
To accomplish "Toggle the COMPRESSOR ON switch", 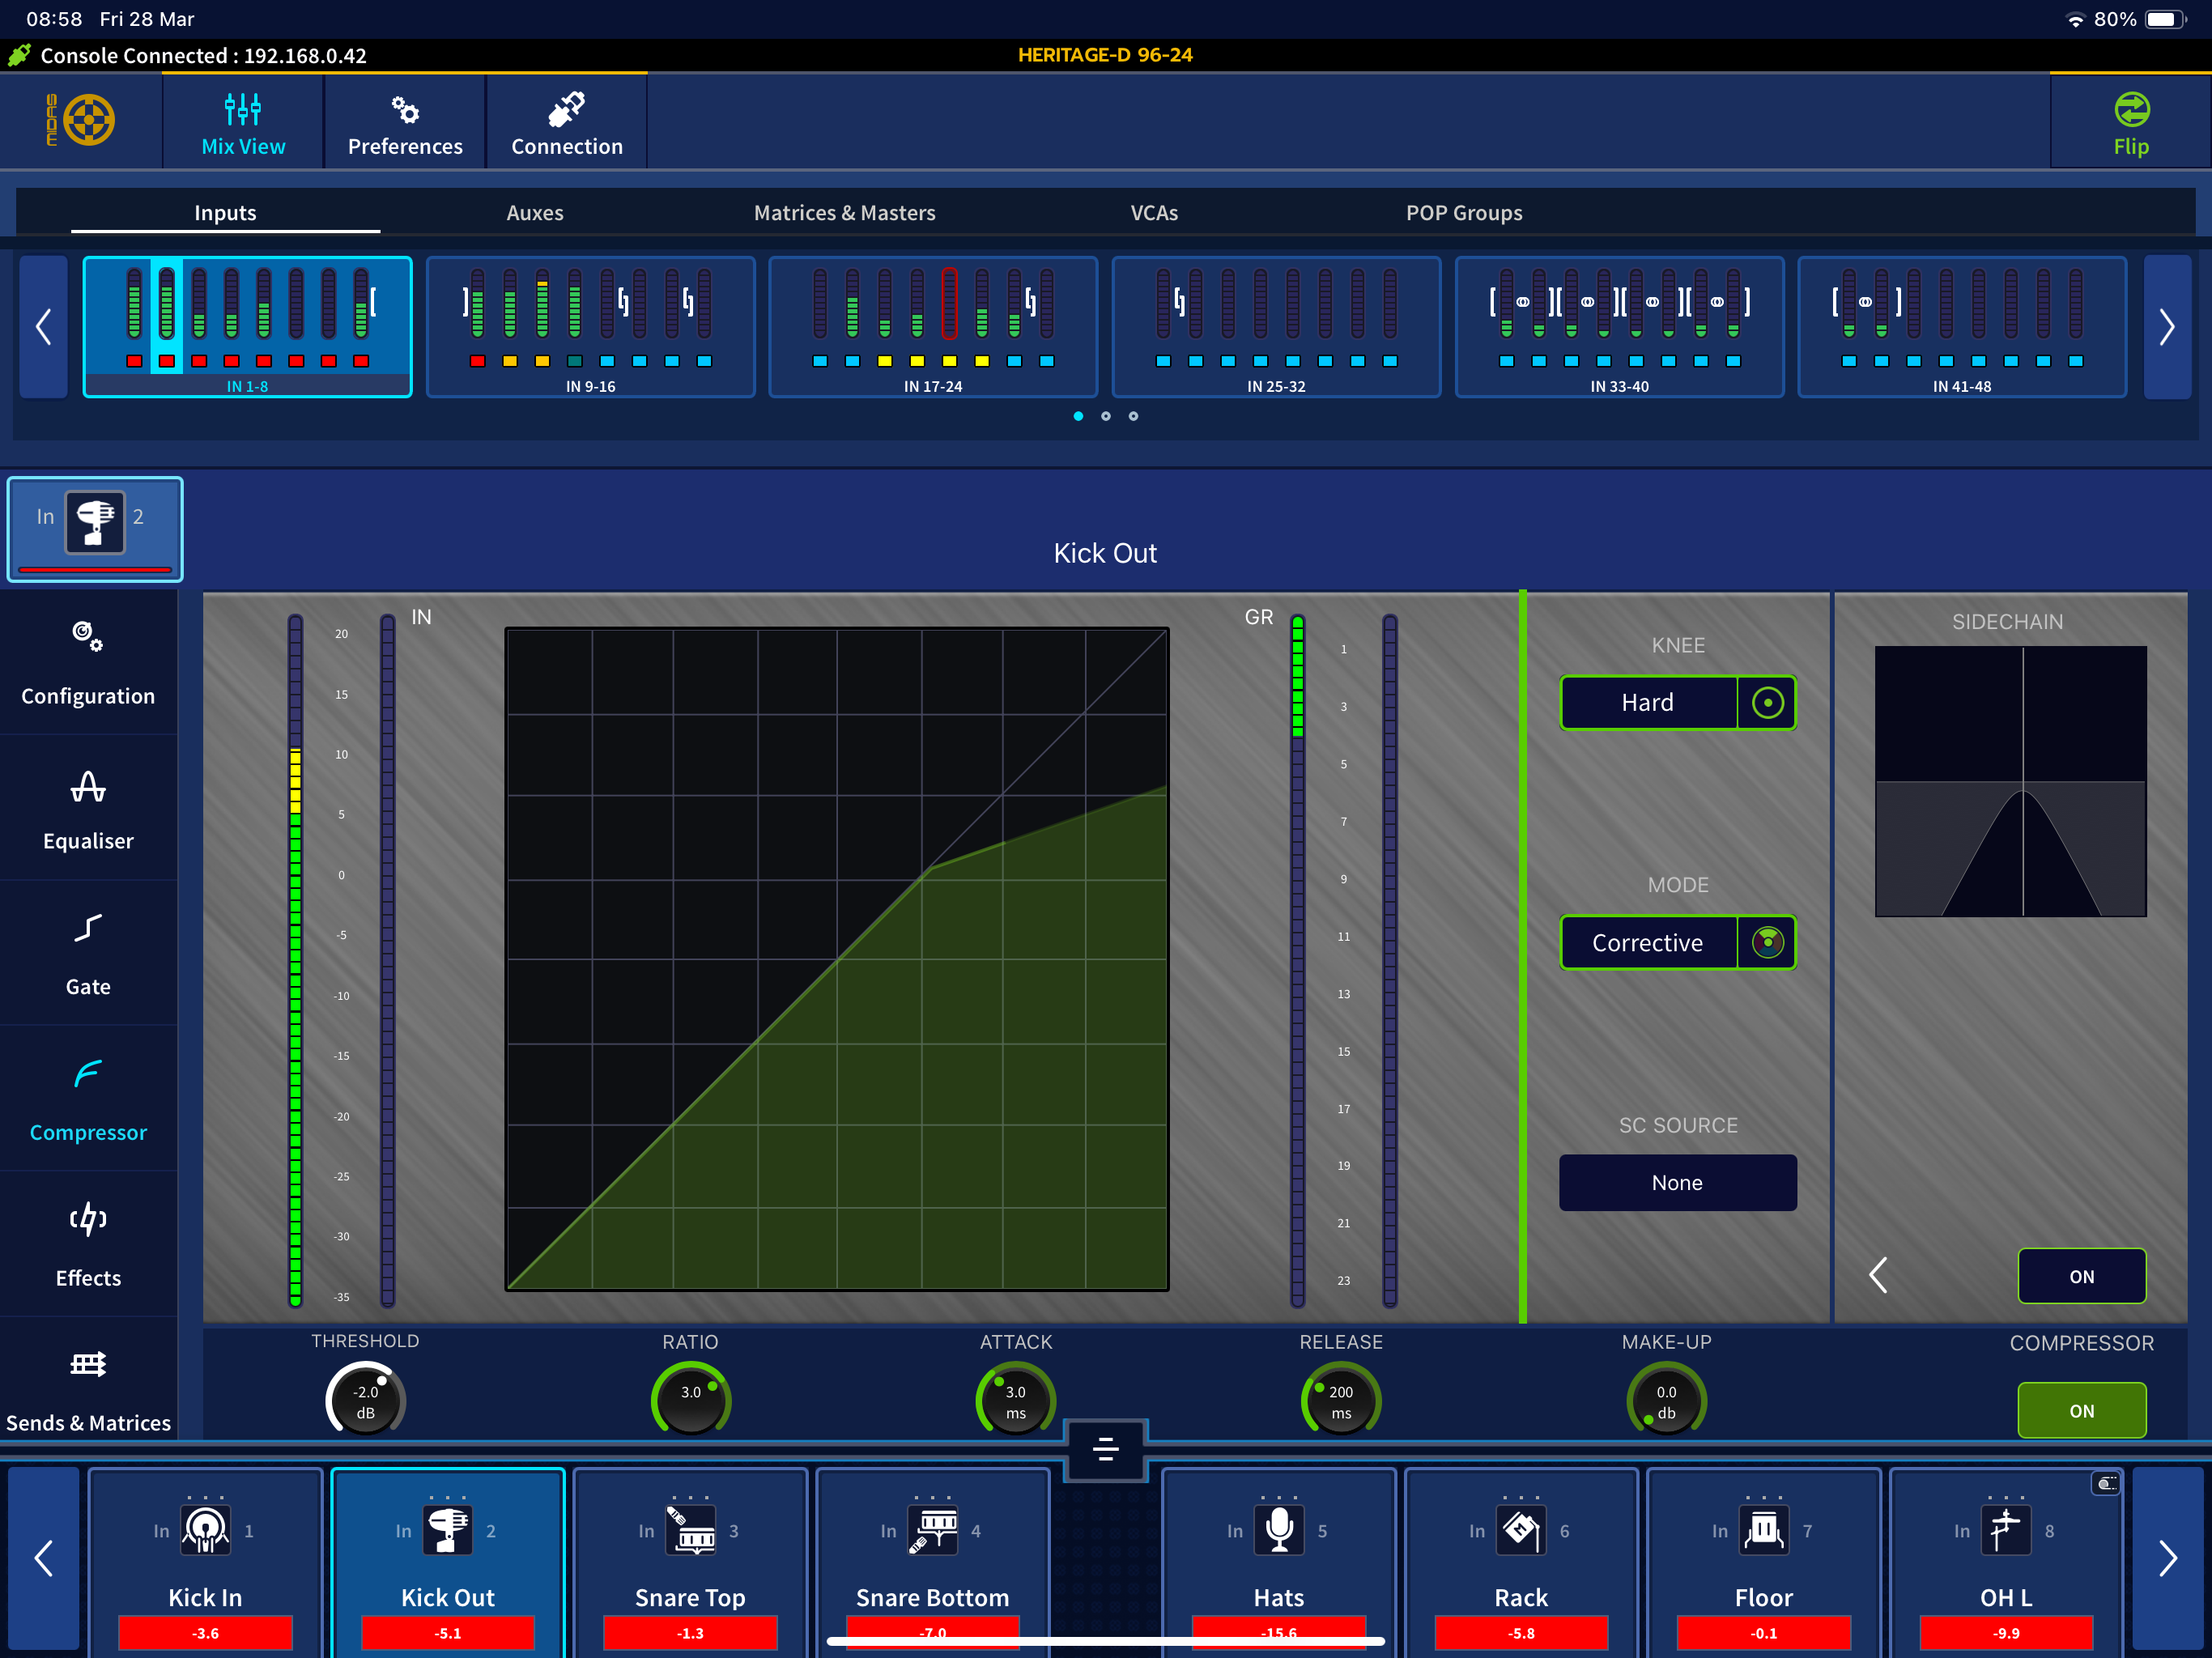I will click(2081, 1410).
